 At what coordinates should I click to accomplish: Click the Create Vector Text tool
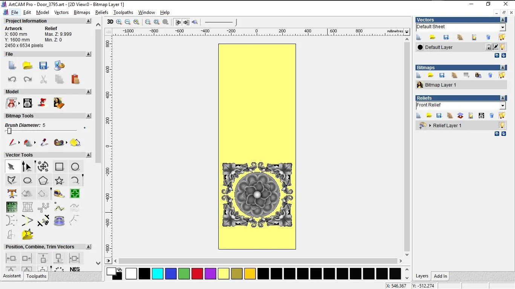tap(12, 194)
